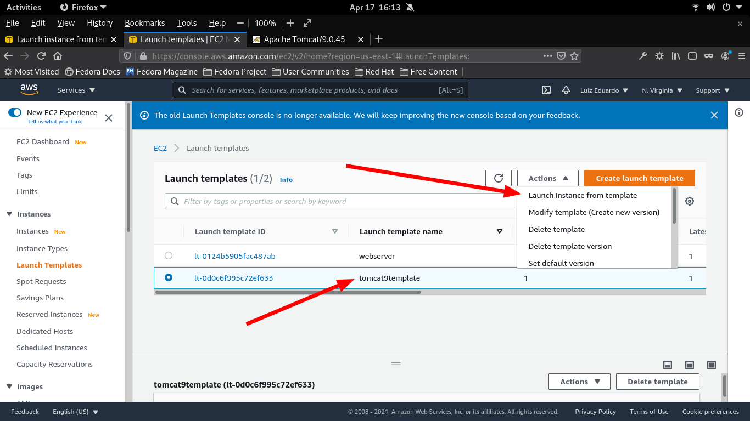
Task: Open the Support dropdown menu
Action: (x=713, y=90)
